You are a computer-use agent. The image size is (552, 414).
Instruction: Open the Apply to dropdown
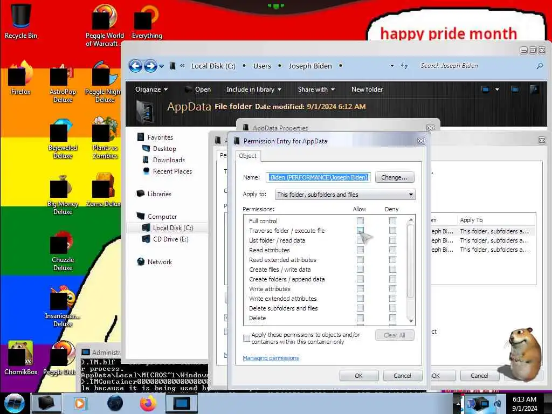[345, 194]
